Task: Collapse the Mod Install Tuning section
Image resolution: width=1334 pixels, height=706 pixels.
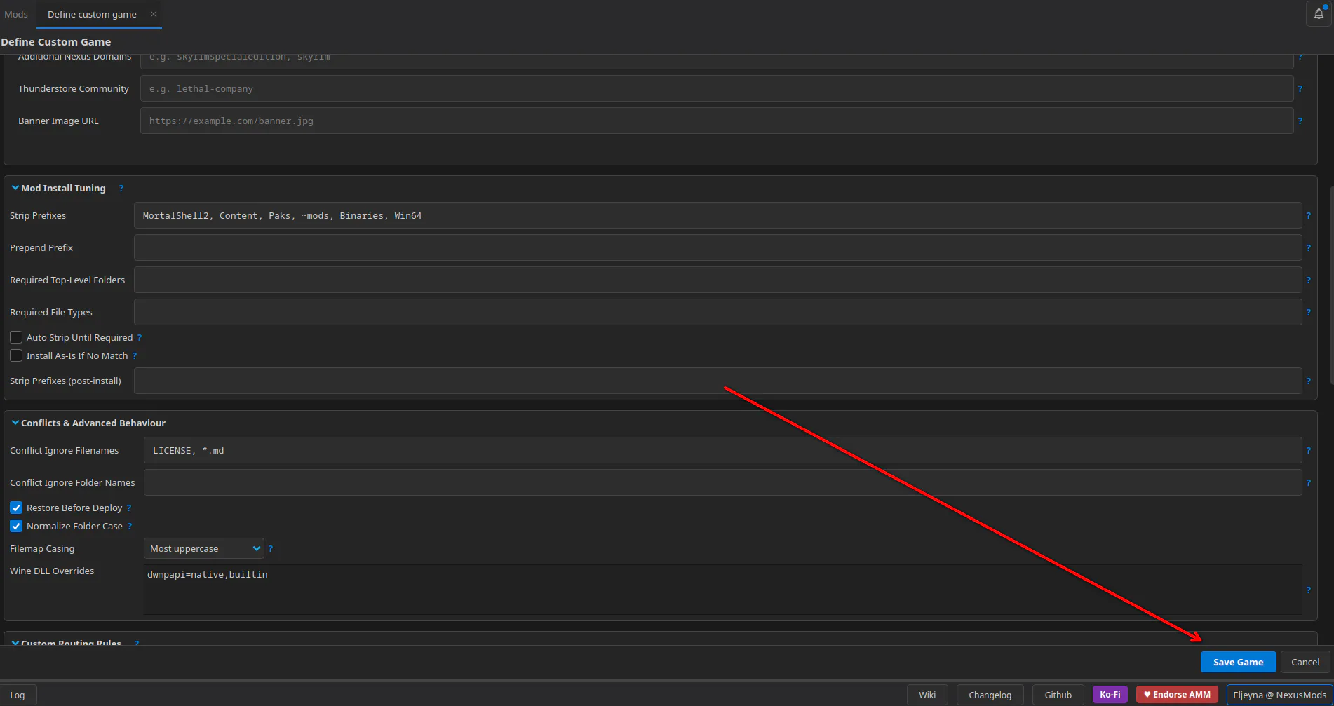Action: pyautogui.click(x=15, y=188)
